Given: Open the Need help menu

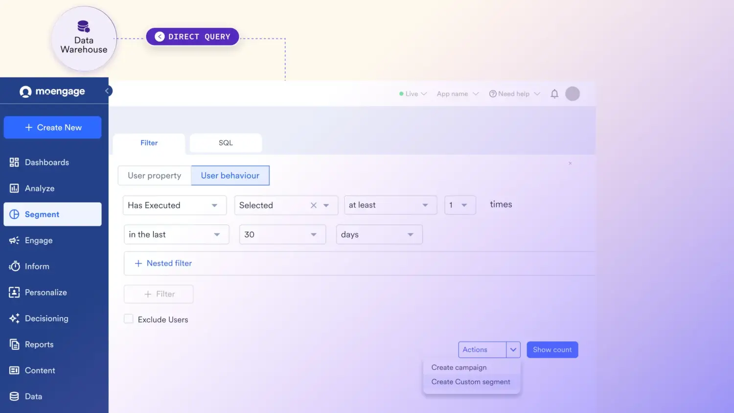Looking at the screenshot, I should [x=514, y=94].
